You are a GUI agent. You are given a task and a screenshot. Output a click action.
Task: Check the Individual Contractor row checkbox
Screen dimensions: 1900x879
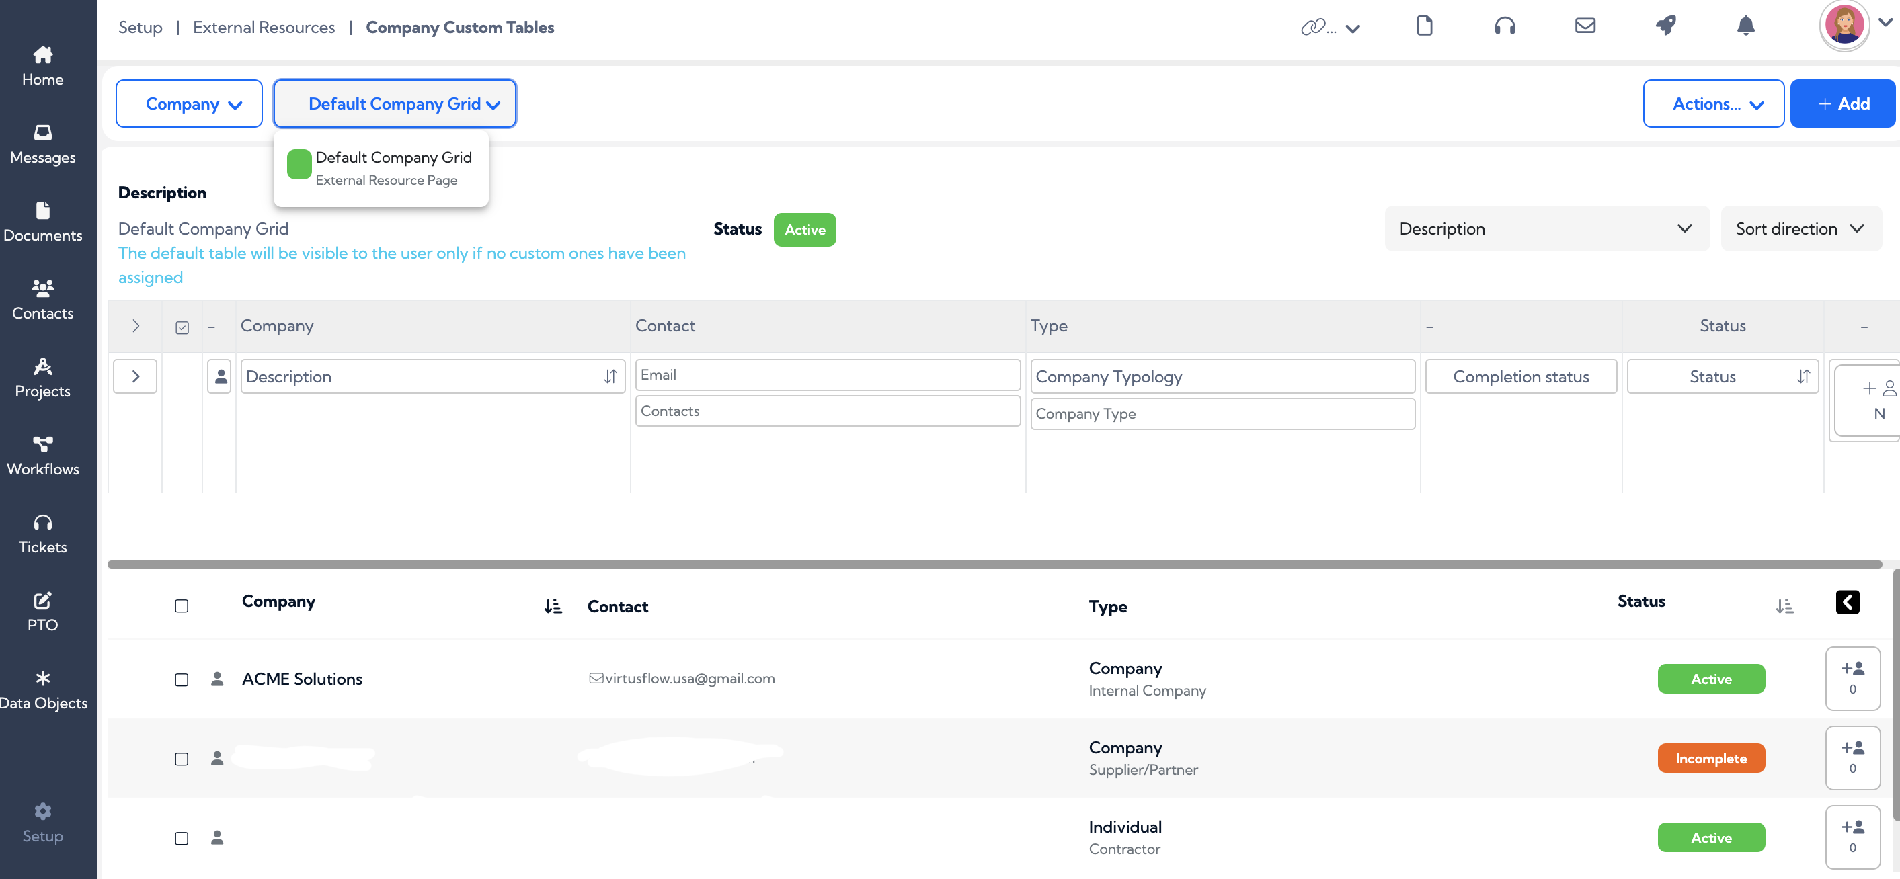pos(182,838)
